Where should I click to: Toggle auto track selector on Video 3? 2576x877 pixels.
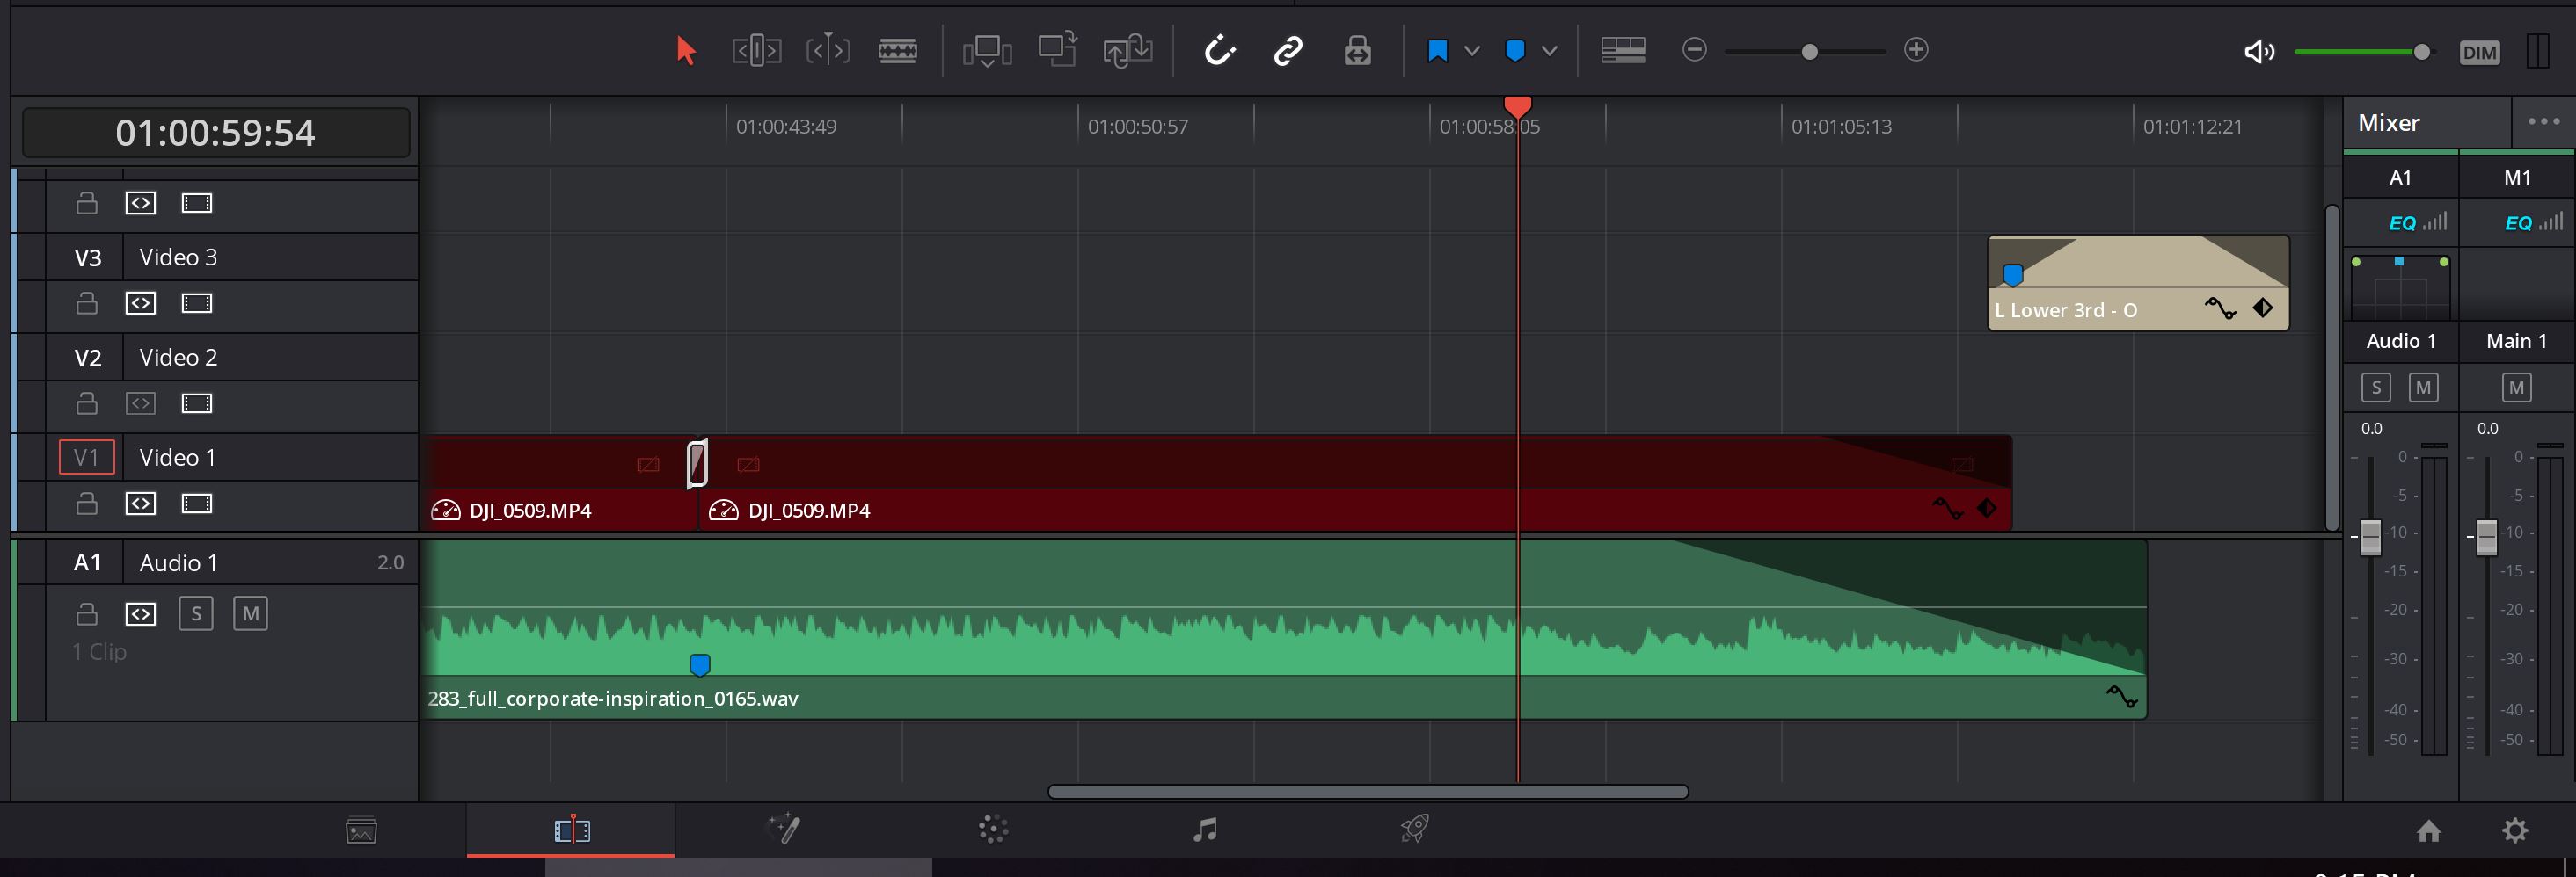(140, 302)
